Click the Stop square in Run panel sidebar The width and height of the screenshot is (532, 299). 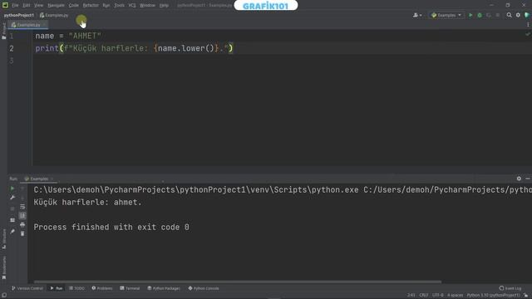coord(12,208)
